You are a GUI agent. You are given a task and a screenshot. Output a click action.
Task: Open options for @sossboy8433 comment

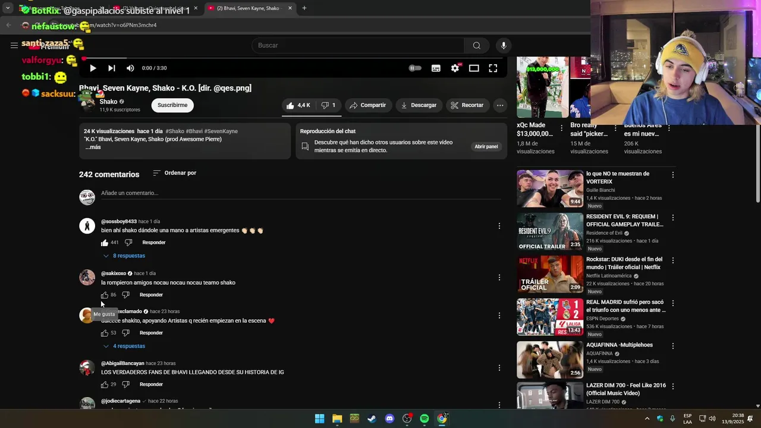[499, 226]
